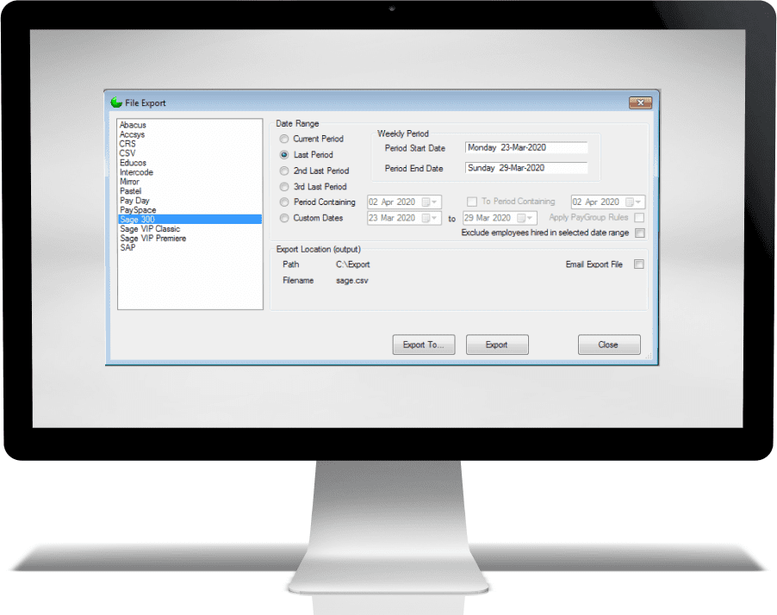Click the Close button
This screenshot has height=615, width=777.
[x=608, y=345]
